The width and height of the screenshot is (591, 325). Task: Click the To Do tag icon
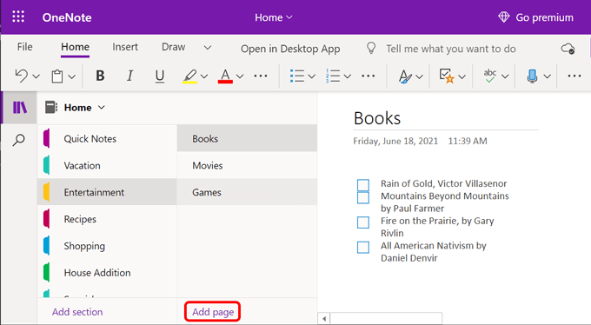coord(447,76)
